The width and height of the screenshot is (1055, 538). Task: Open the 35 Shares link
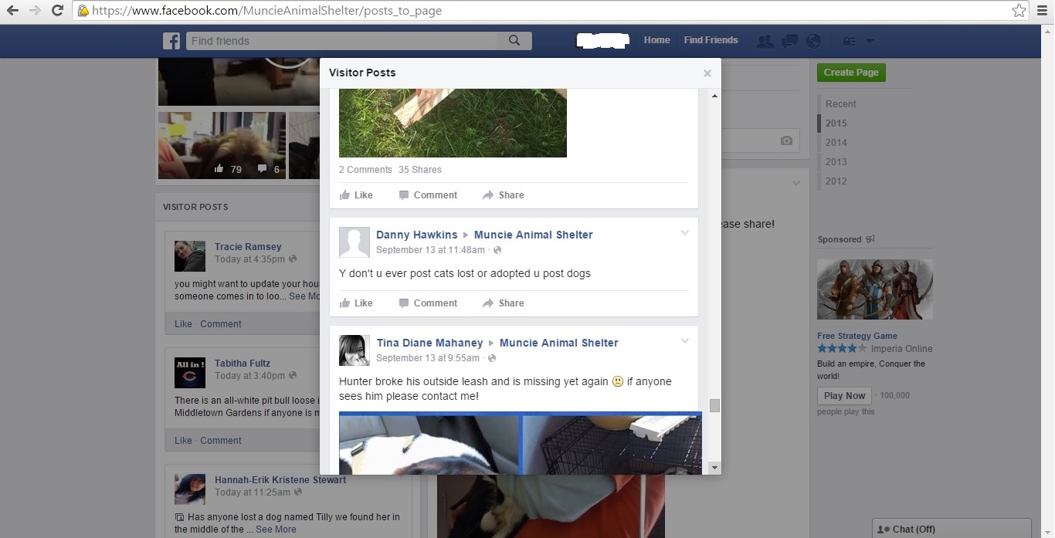(420, 170)
